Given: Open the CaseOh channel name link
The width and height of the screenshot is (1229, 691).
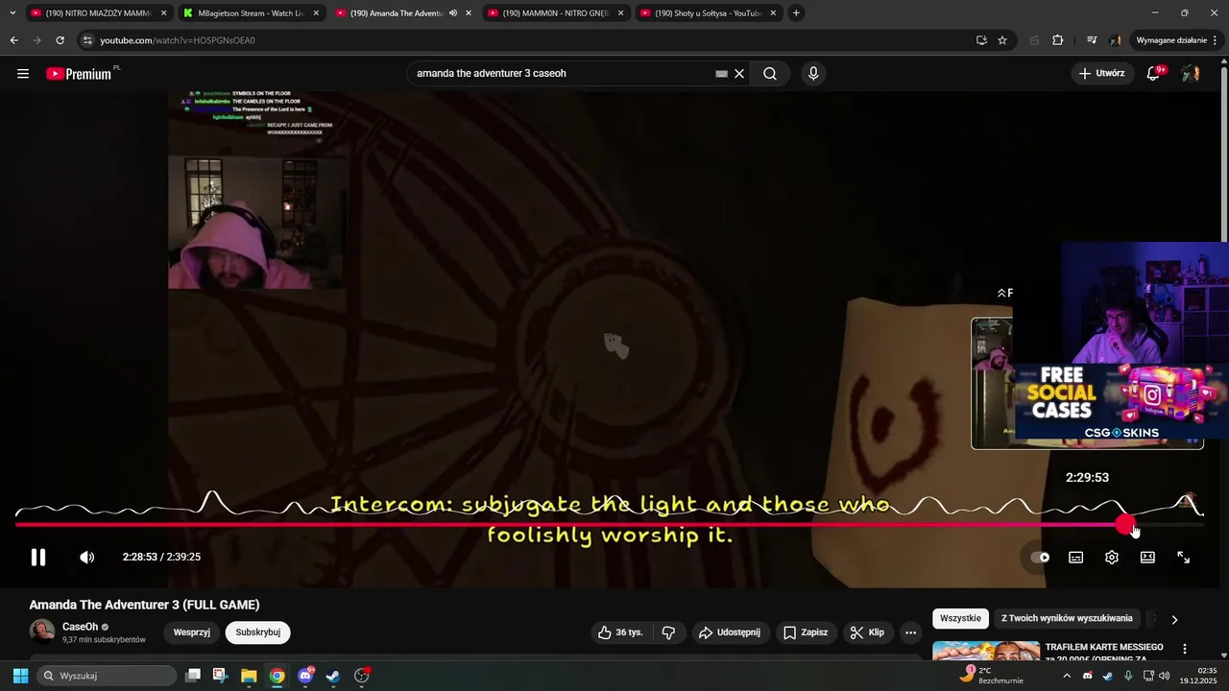Looking at the screenshot, I should [81, 627].
